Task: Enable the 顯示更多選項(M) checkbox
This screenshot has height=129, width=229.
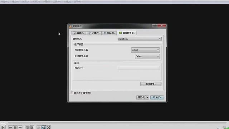Action: [x=72, y=93]
